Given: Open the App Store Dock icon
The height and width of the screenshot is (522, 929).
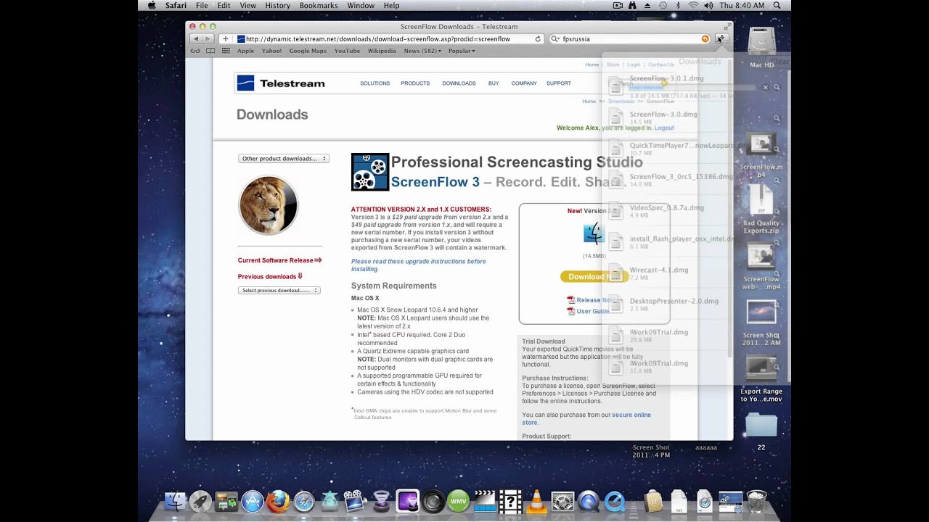Looking at the screenshot, I should (x=253, y=502).
